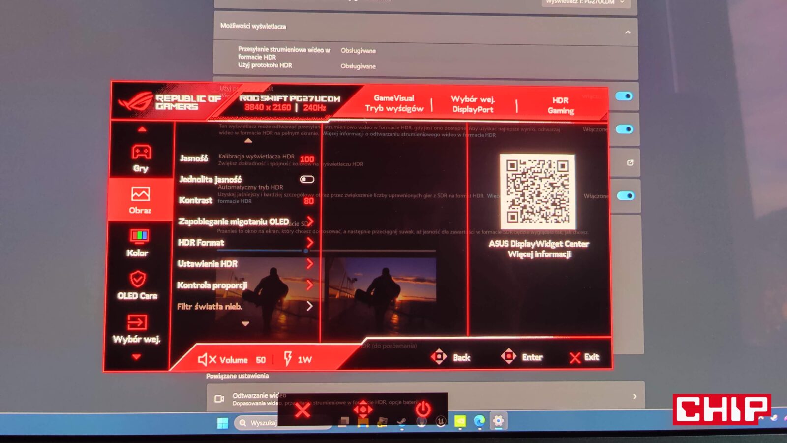Open the Wybór wej. input icon

click(137, 322)
